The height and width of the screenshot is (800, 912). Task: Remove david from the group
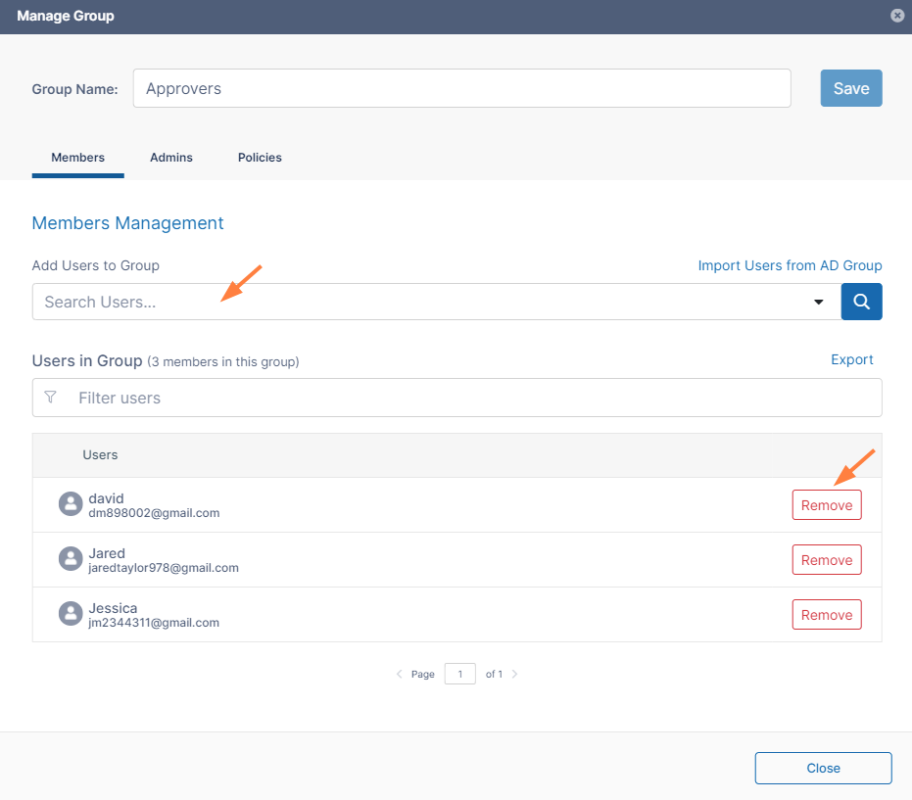point(826,505)
